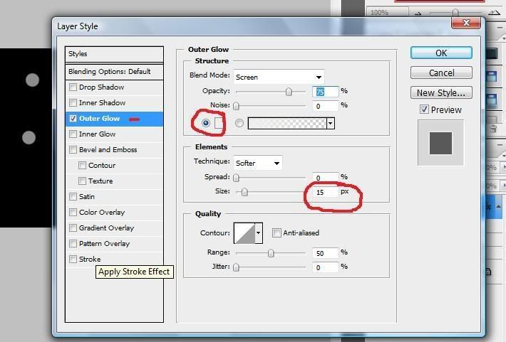Toggle the Preview checkbox

[424, 109]
